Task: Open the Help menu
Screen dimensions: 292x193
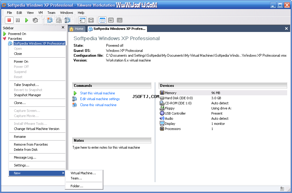Action: tap(81, 13)
